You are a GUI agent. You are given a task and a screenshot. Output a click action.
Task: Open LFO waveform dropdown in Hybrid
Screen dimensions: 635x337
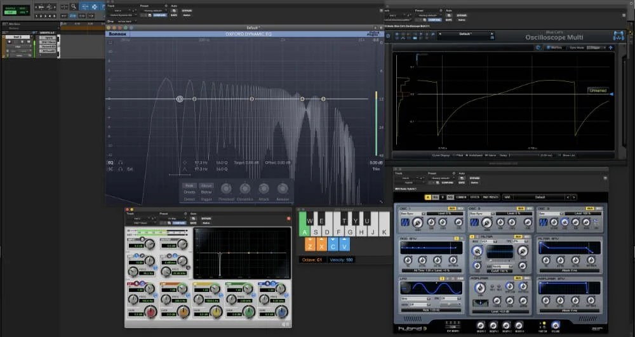click(415, 299)
